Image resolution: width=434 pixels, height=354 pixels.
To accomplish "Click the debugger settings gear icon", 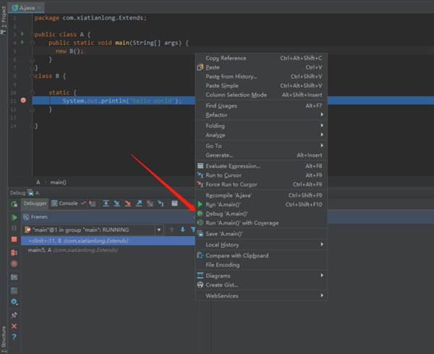I will tap(14, 302).
